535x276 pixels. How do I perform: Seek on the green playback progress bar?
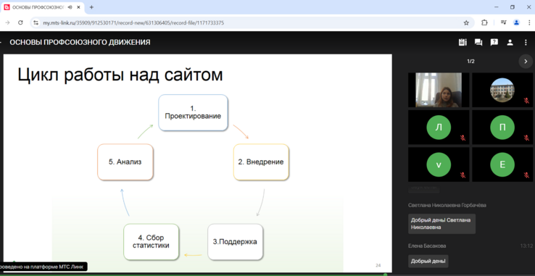click(267, 275)
